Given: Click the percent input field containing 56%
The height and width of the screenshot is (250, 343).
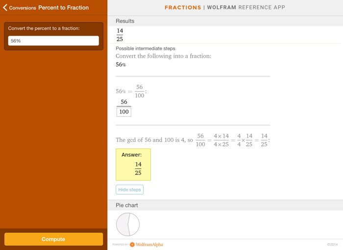Looking at the screenshot, I should 53,41.
